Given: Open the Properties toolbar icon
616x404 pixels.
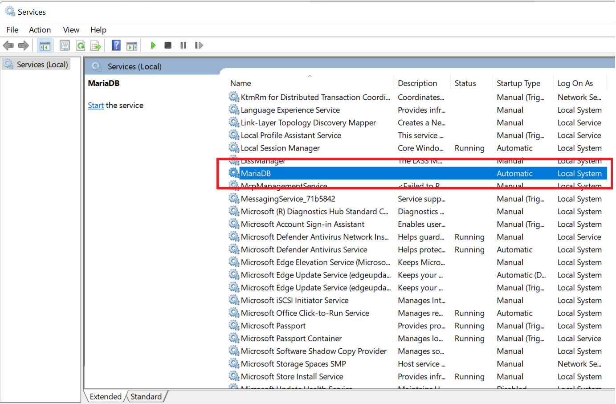Looking at the screenshot, I should click(x=65, y=45).
